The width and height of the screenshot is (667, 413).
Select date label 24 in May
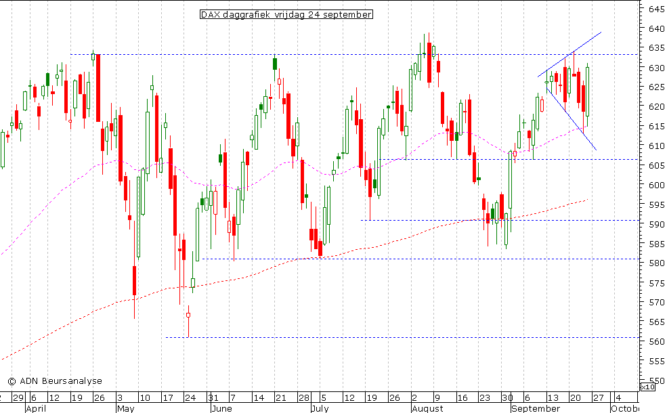pyautogui.click(x=190, y=397)
